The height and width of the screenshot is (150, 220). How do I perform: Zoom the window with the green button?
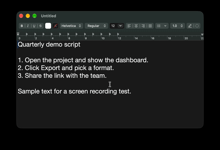[x=34, y=16]
